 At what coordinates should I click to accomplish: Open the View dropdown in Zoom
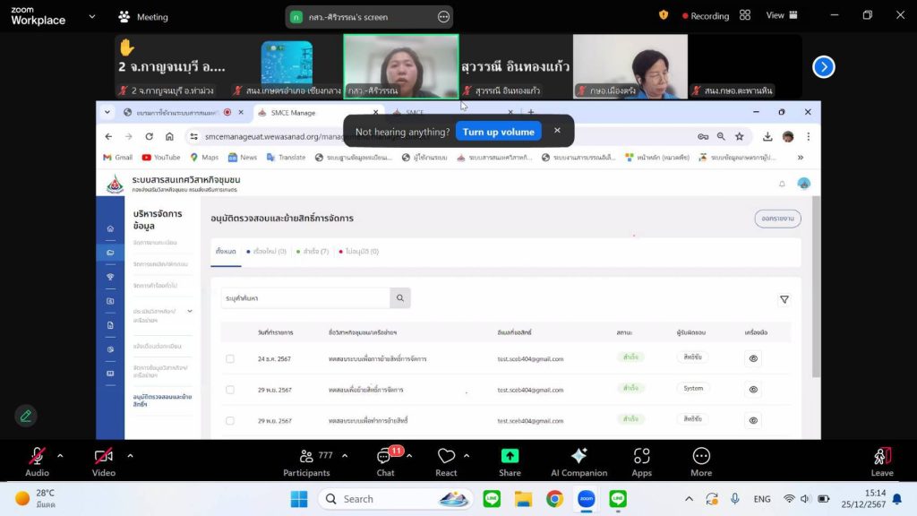click(781, 15)
